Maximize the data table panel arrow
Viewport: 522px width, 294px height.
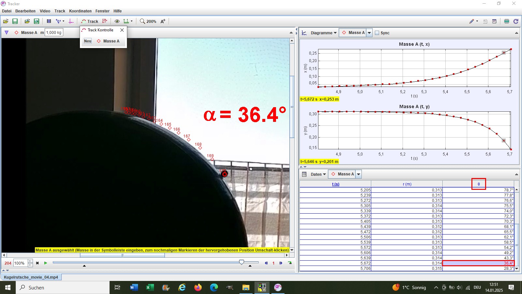(x=516, y=174)
